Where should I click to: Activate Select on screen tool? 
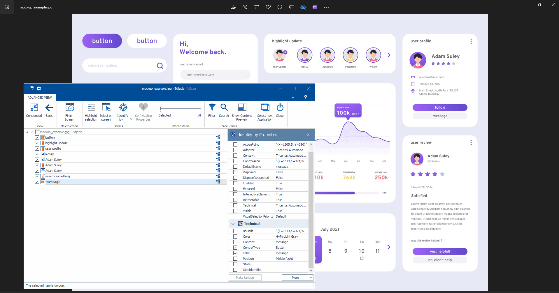tap(106, 107)
